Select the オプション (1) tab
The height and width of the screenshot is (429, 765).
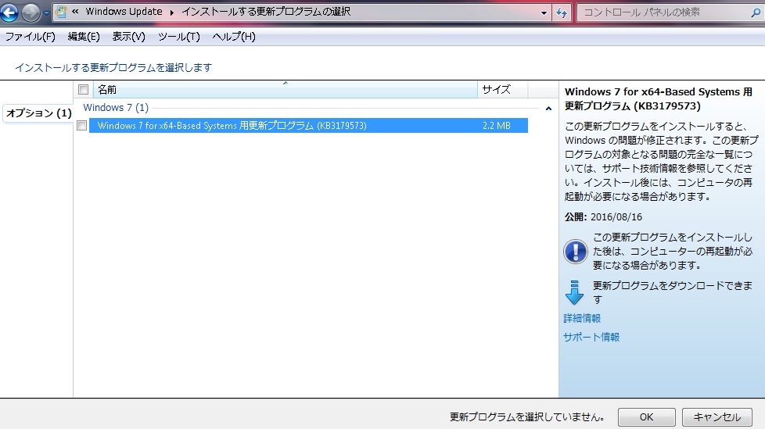(x=38, y=113)
